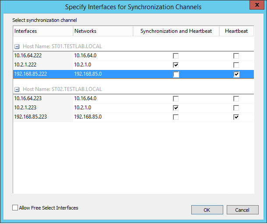Enable Synchronization and Heartbeat for 192.168.85.223
Image resolution: width=267 pixels, height=224 pixels.
pyautogui.click(x=176, y=117)
